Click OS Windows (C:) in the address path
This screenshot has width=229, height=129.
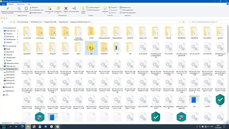pos(36,22)
